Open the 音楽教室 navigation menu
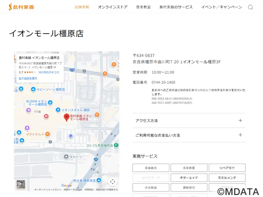The width and height of the screenshot is (263, 197). coord(143,7)
